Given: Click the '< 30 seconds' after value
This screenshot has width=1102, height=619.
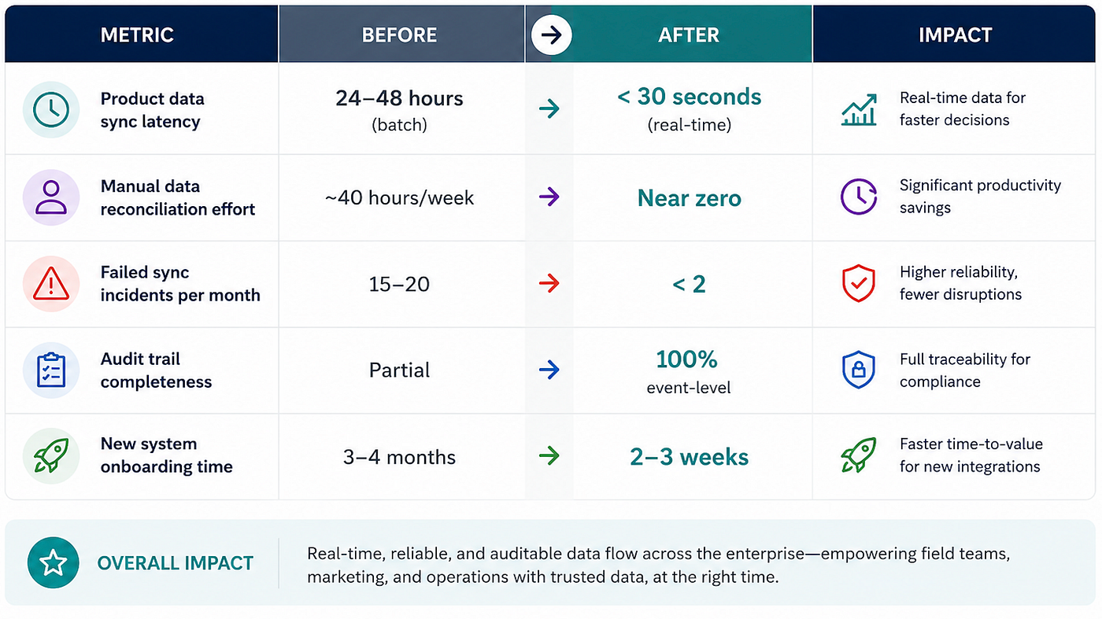Looking at the screenshot, I should [x=690, y=97].
